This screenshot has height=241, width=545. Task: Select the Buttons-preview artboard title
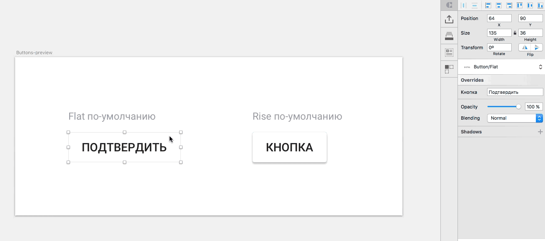(x=34, y=53)
